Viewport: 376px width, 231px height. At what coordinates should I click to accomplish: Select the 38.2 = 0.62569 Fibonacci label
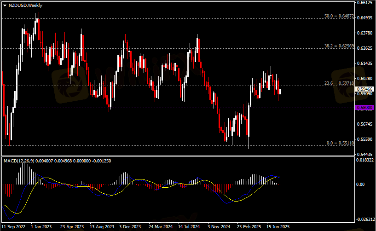[339, 46]
